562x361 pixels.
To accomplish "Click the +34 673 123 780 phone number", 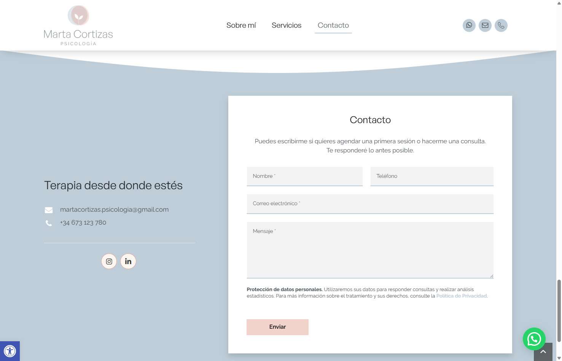I will coord(83,223).
